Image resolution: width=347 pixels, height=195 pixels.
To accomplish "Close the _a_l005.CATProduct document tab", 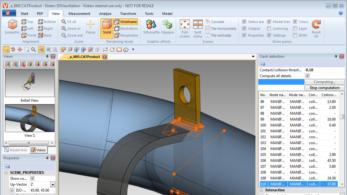I will tap(105, 57).
